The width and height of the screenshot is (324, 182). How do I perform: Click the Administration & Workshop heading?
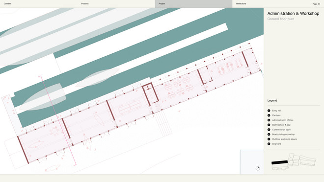point(293,13)
